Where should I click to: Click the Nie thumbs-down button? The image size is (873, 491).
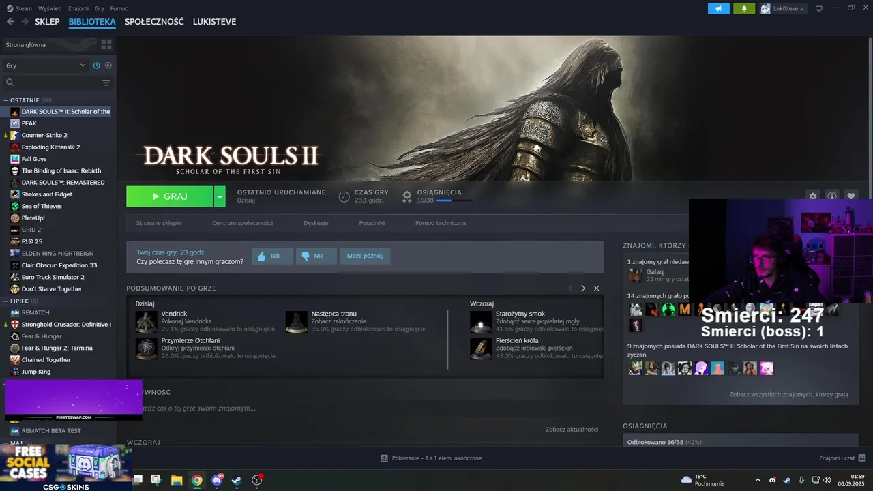pyautogui.click(x=316, y=256)
